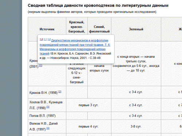
Task: Click the Зеленый column header
Action: 136,29
